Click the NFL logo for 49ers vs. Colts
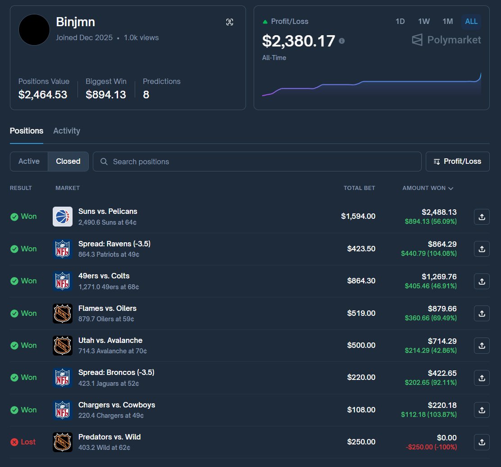Screen dimensions: 501x467 pos(63,281)
